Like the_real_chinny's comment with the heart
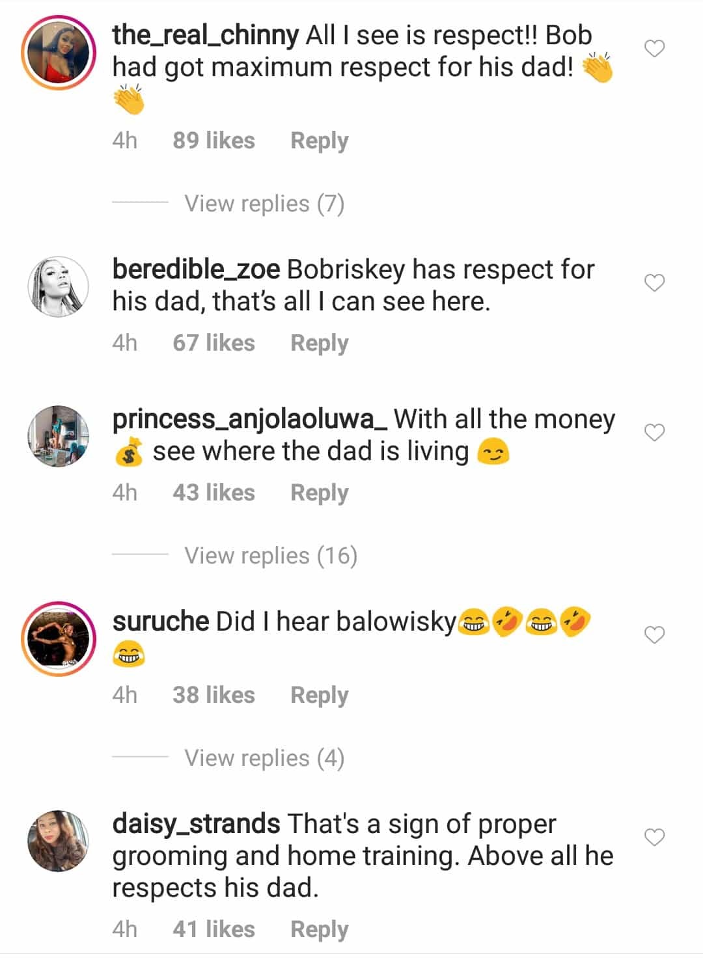 [x=654, y=49]
